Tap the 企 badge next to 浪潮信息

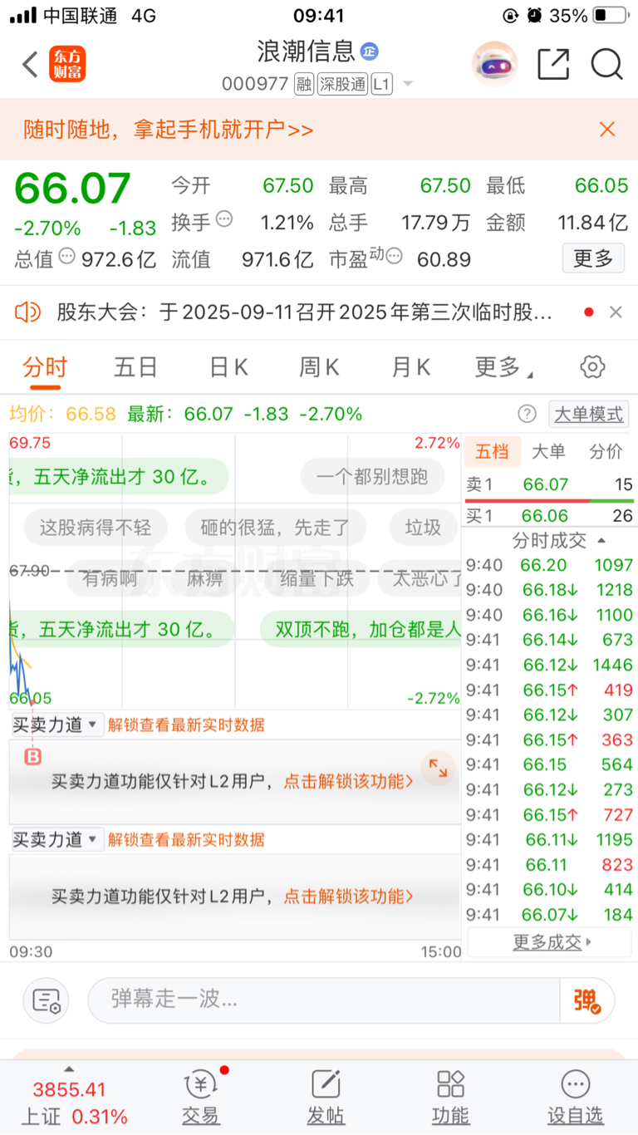point(369,52)
